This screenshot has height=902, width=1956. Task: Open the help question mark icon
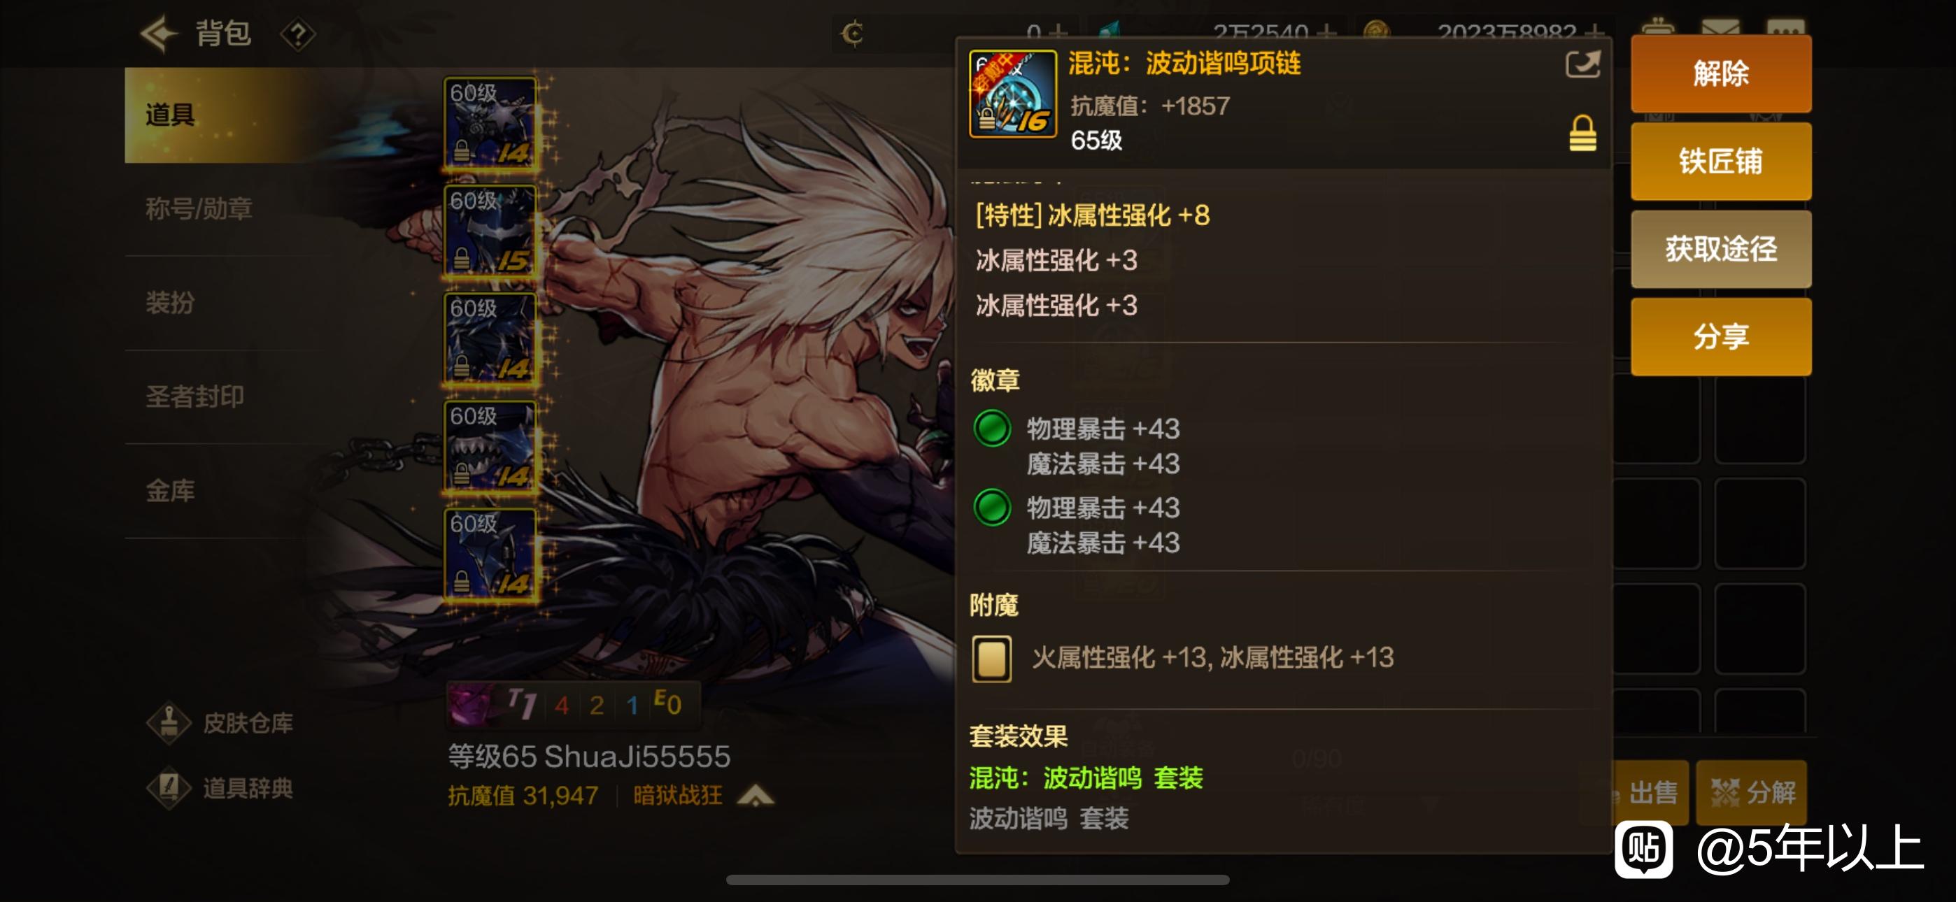click(x=297, y=34)
